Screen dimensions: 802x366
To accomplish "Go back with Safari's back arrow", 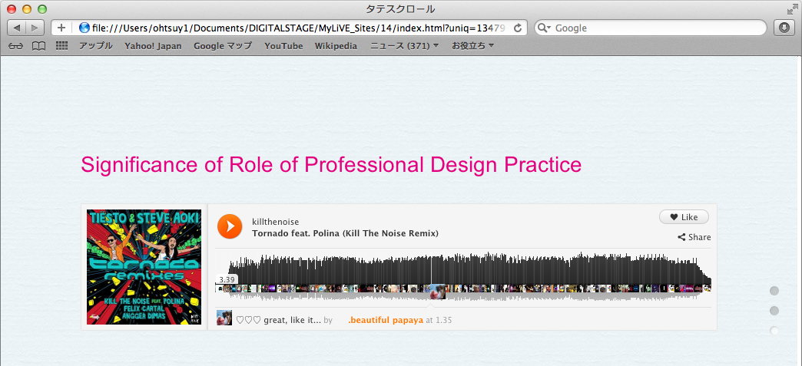I will pyautogui.click(x=18, y=28).
